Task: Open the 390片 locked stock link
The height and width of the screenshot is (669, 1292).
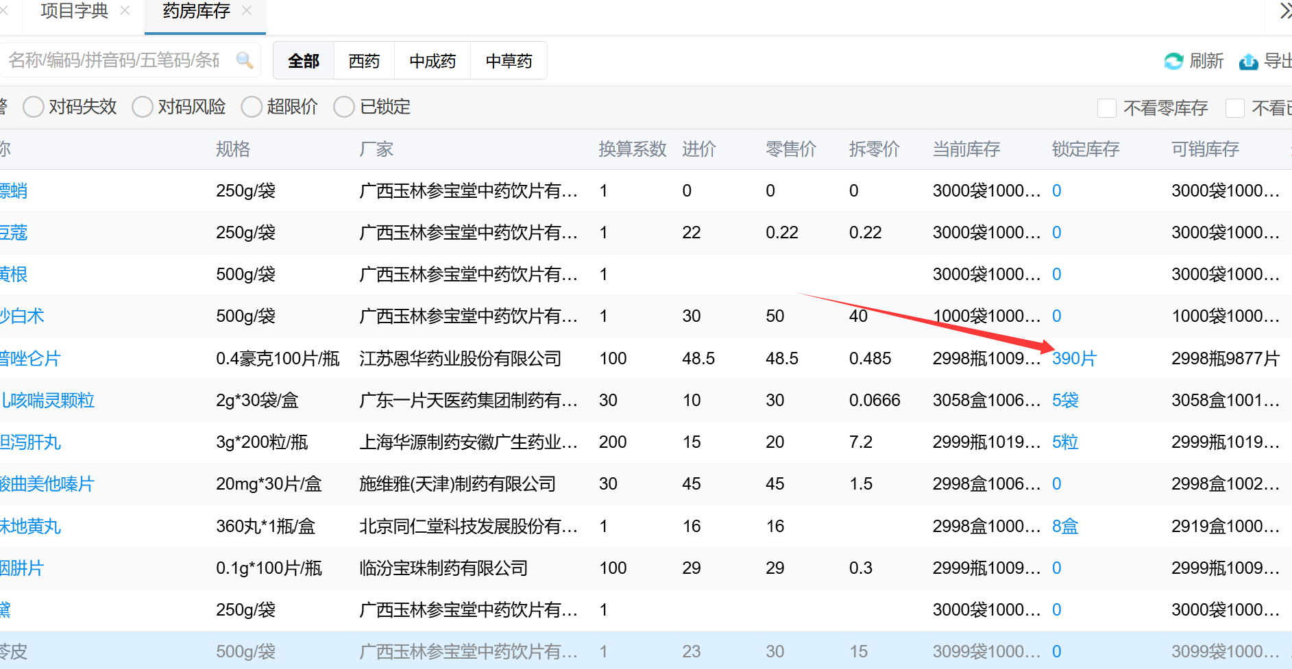Action: pyautogui.click(x=1074, y=358)
